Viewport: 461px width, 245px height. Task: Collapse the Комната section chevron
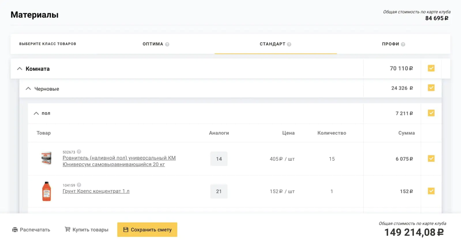(x=20, y=69)
